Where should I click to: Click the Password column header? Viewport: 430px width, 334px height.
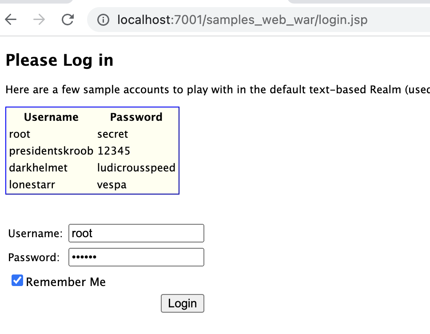coord(136,117)
